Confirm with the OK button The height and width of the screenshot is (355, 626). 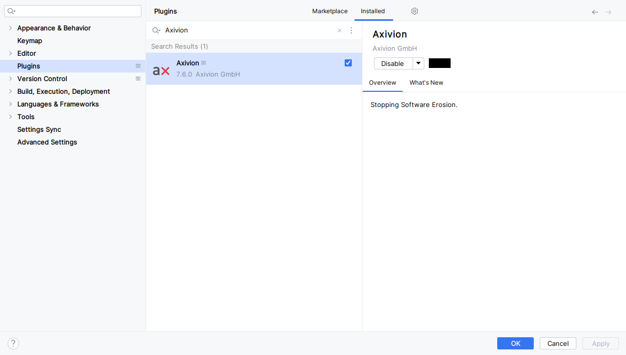point(515,343)
